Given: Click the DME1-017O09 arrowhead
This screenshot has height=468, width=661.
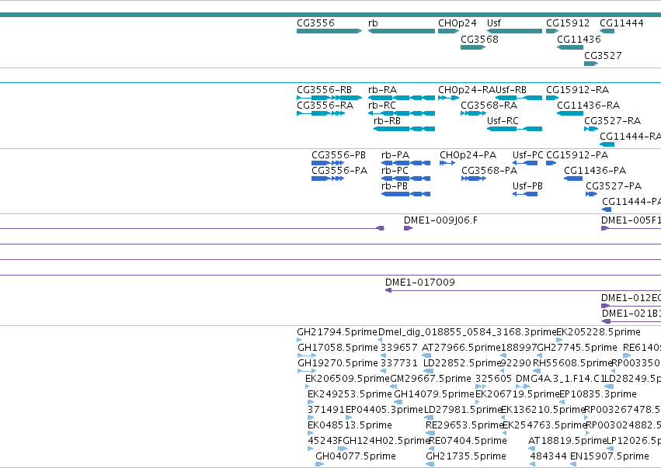Looking at the screenshot, I should tap(388, 290).
